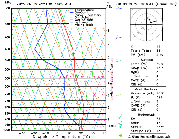Select the Temperature legend entry
Screen dimensions: 179x139
(84, 10)
